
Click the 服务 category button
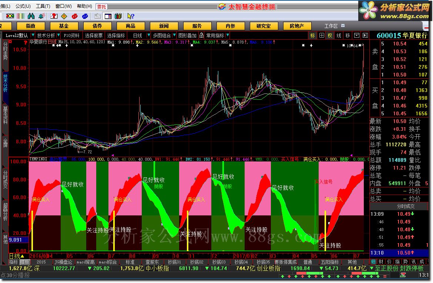(x=197, y=26)
